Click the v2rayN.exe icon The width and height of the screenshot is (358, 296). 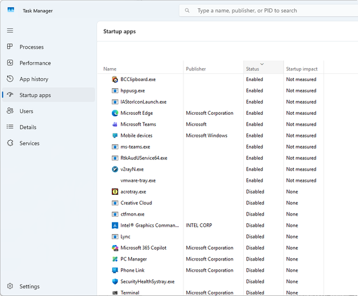click(115, 169)
